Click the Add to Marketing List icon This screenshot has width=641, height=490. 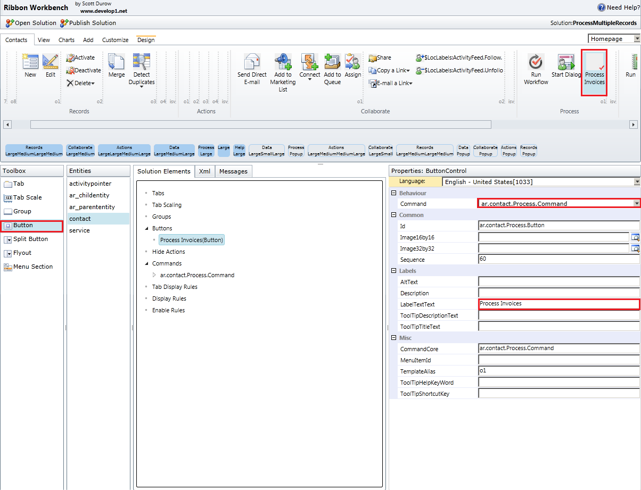[x=283, y=61]
